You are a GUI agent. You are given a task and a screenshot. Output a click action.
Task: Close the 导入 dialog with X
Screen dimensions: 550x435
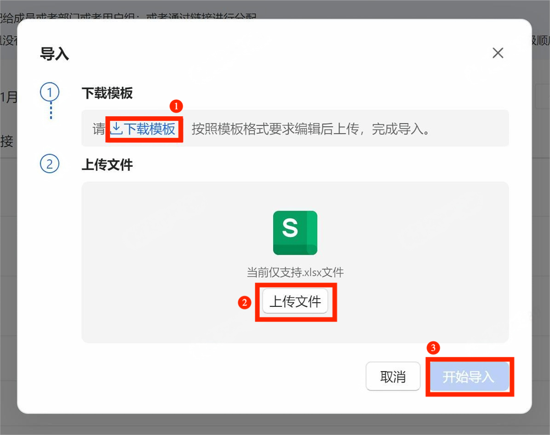coord(498,53)
